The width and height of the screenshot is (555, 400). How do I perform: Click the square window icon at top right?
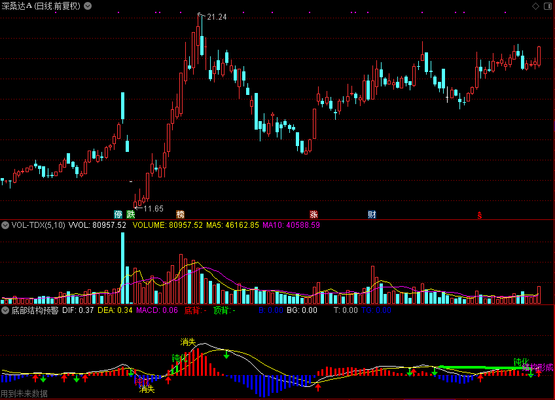[x=547, y=6]
